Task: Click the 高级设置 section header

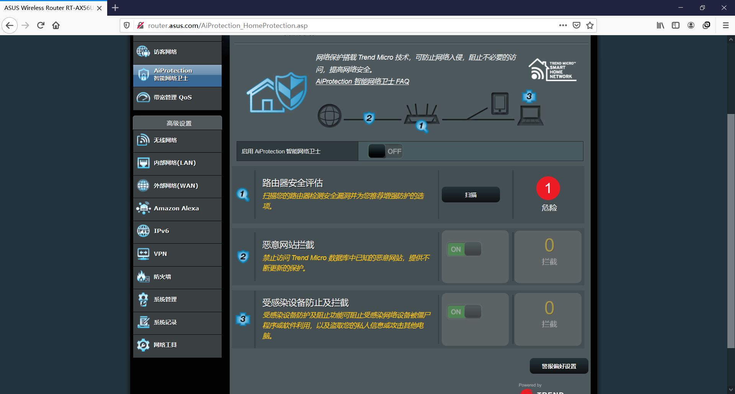Action: coord(177,123)
